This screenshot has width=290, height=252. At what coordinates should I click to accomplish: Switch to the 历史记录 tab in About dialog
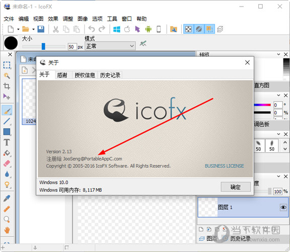(110, 75)
